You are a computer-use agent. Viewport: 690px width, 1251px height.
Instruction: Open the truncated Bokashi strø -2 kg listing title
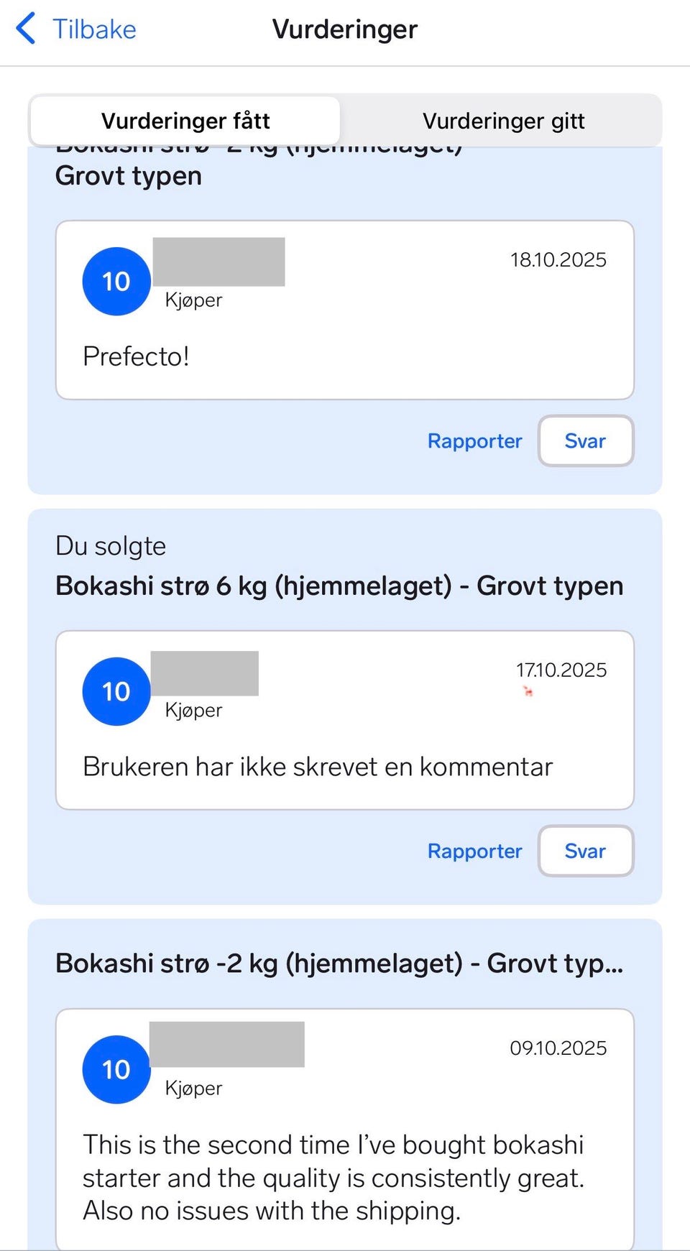tap(339, 963)
